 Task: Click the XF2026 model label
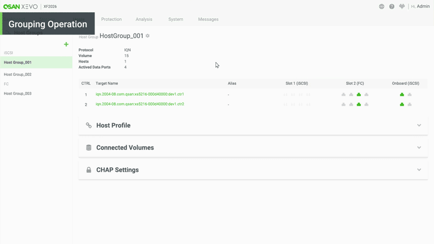50,7
